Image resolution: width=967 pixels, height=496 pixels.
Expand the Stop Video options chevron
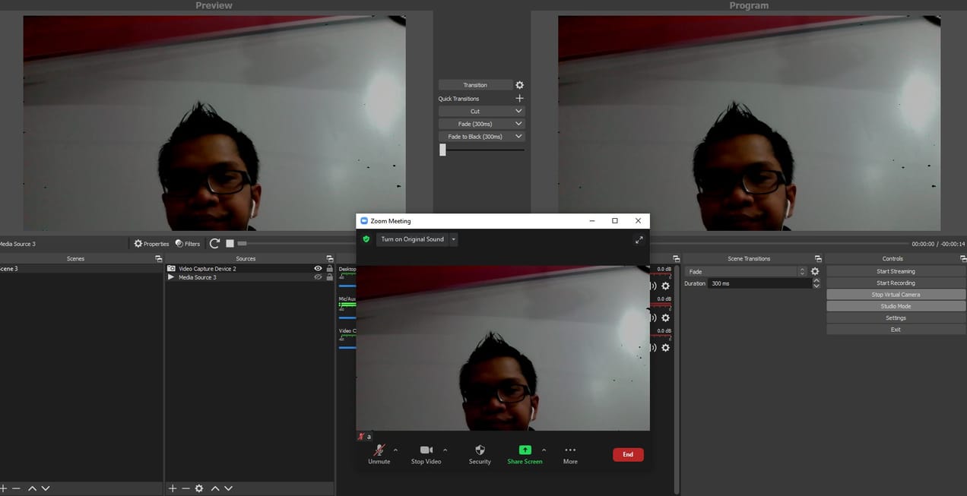click(x=445, y=449)
